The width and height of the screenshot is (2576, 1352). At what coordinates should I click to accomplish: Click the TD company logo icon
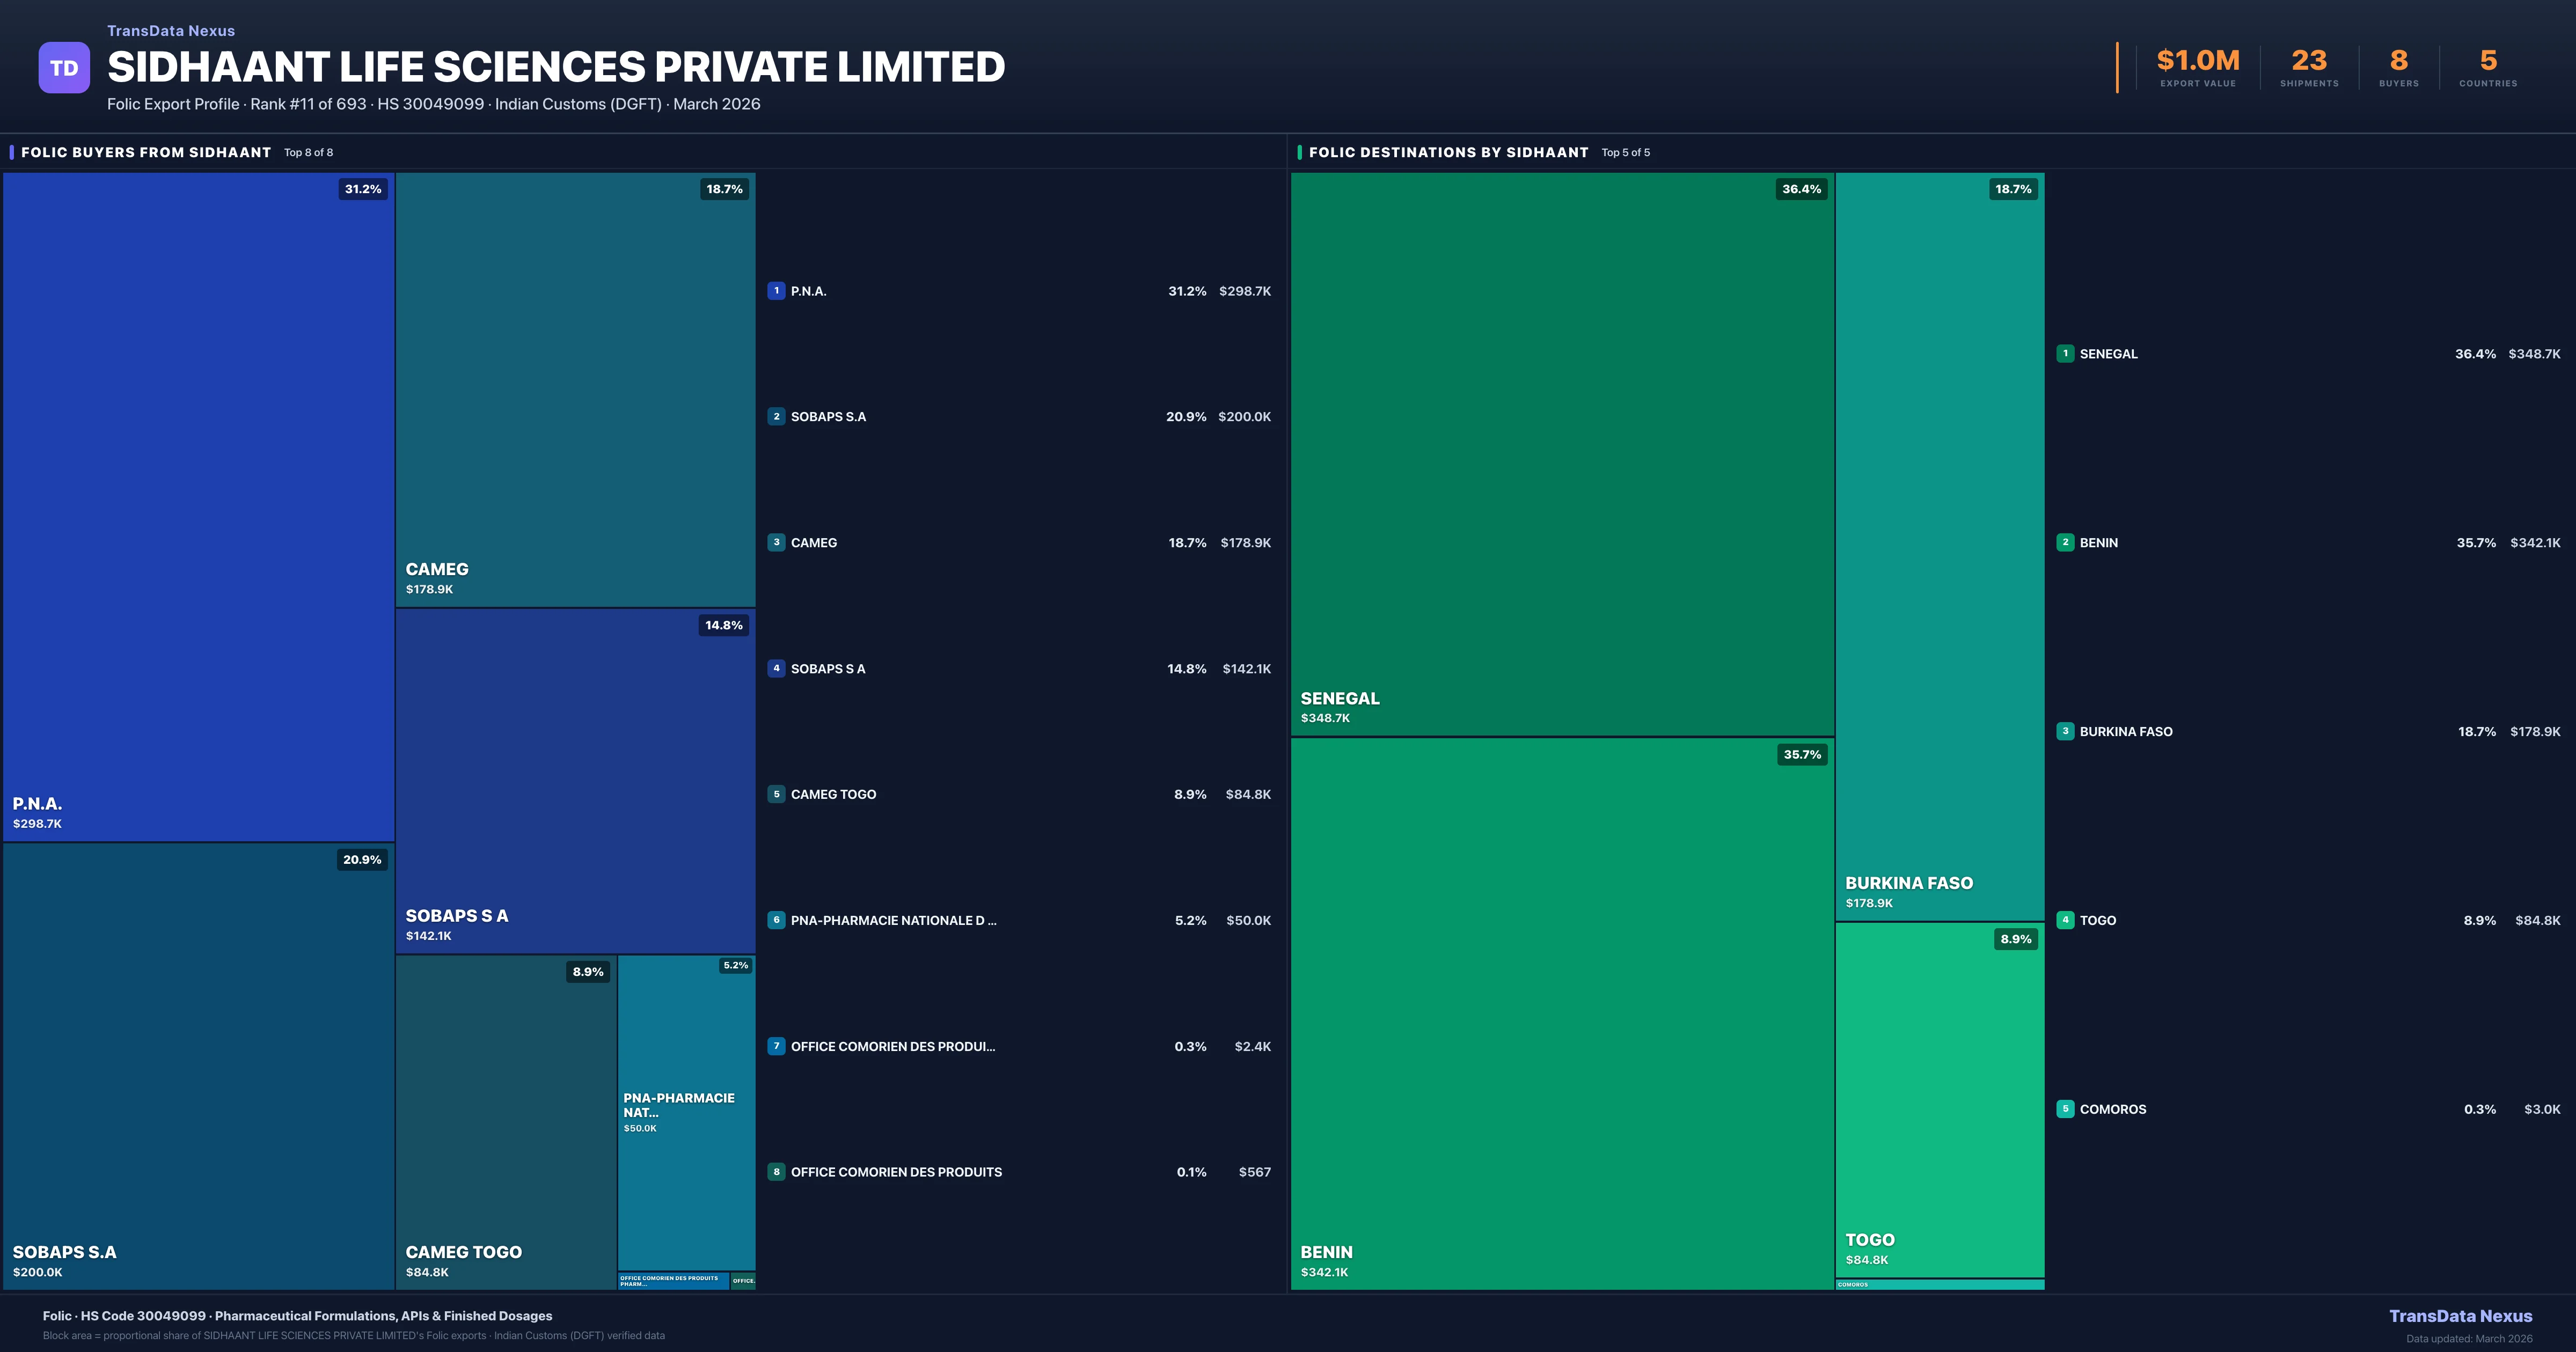point(64,67)
